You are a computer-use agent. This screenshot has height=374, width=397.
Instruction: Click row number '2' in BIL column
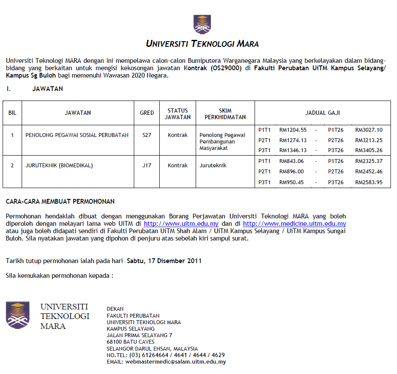(12, 166)
